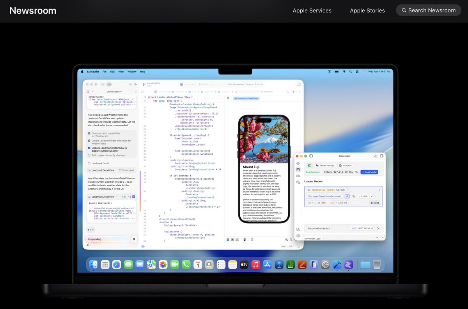Open the Conversation dropdown in the assistant panel
The height and width of the screenshot is (309, 468).
[114, 92]
